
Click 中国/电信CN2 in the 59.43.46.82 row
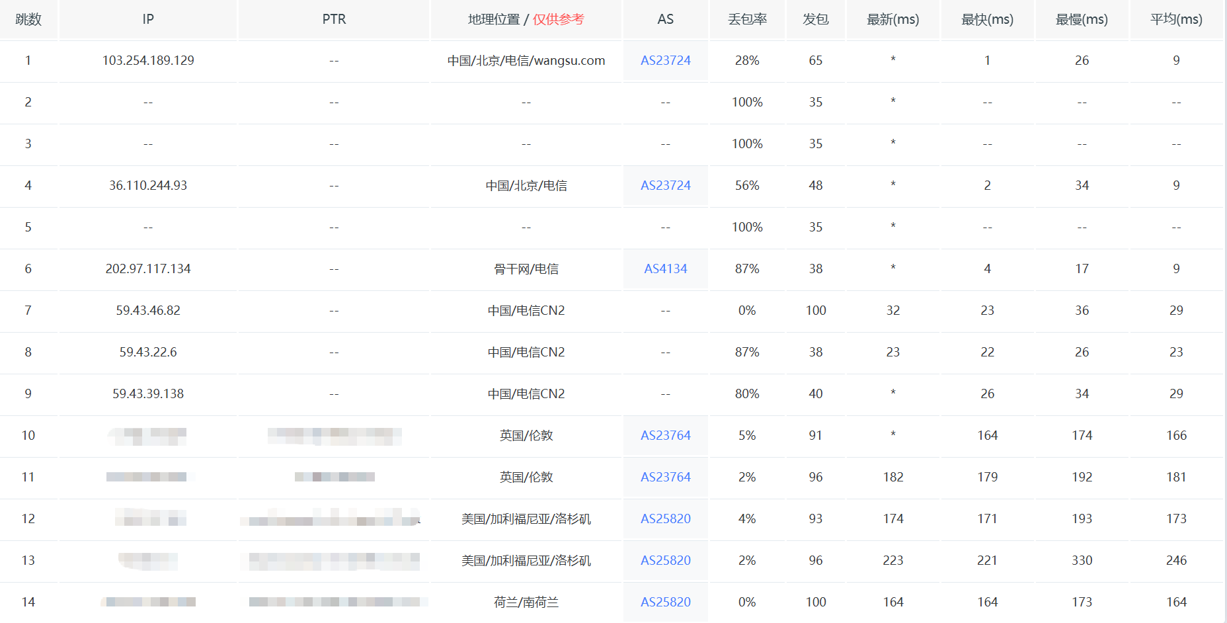526,310
